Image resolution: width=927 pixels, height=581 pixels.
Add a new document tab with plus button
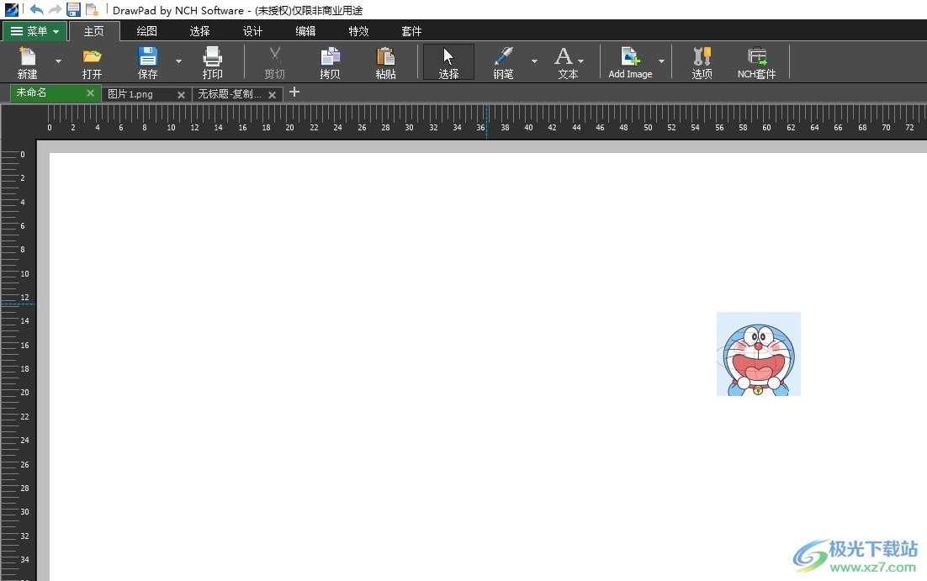click(294, 92)
